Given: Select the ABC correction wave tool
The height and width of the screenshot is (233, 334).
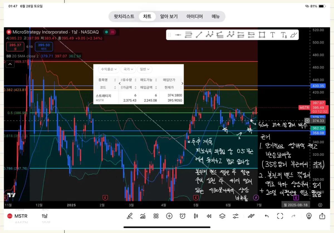Looking at the screenshot, I should pyautogui.click(x=230, y=35).
